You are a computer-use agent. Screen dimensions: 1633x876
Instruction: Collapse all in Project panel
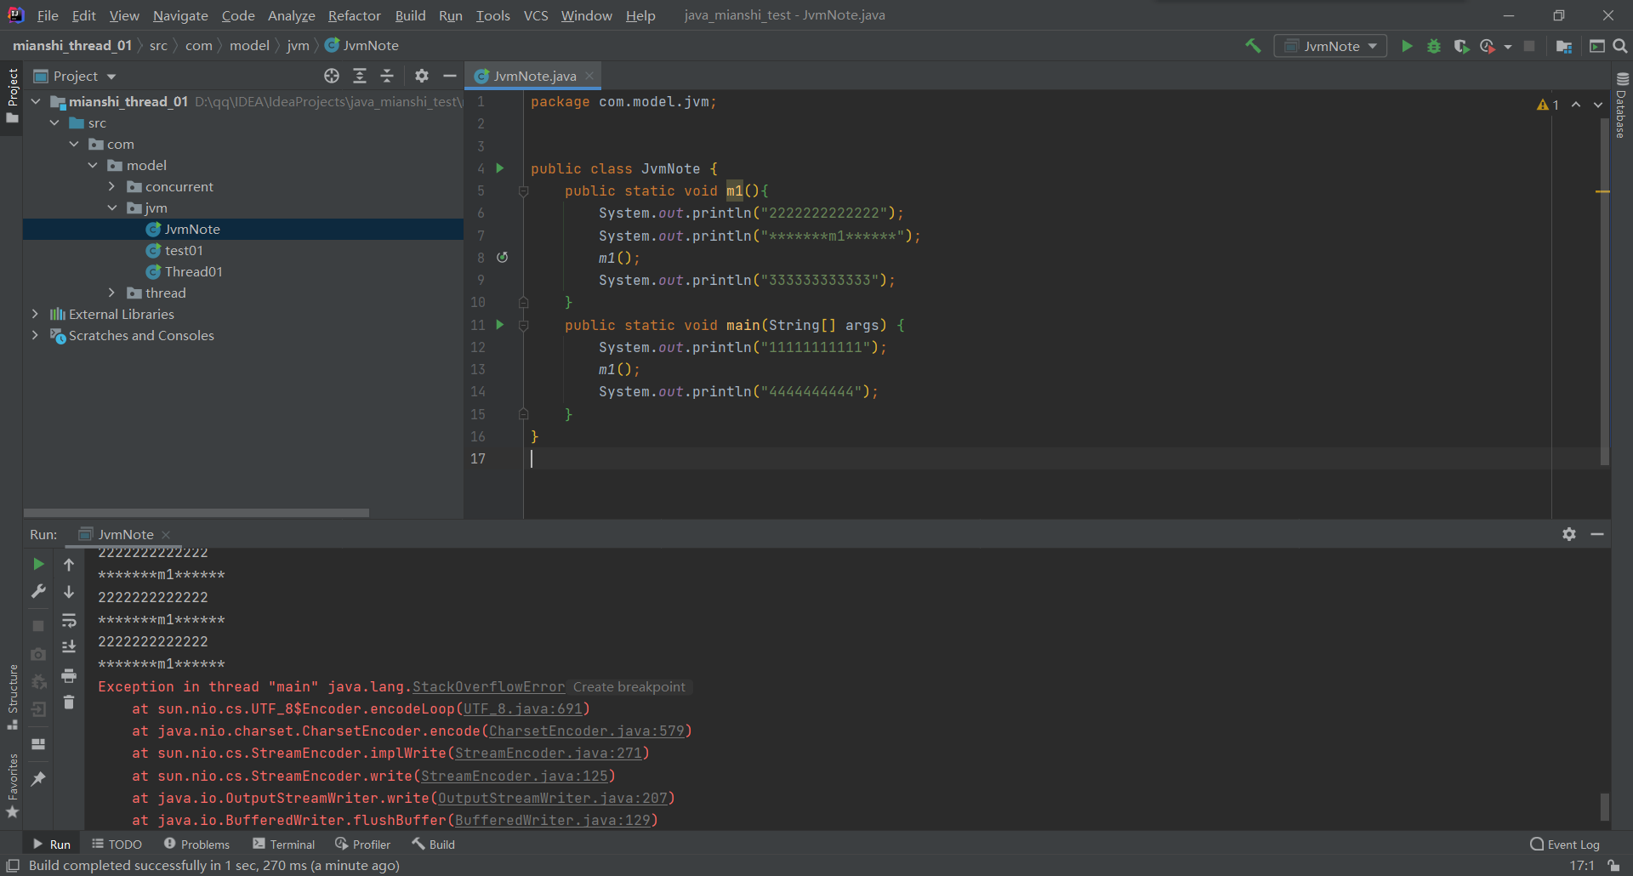pos(387,76)
